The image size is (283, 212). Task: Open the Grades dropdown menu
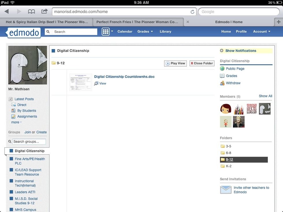pos(145,31)
